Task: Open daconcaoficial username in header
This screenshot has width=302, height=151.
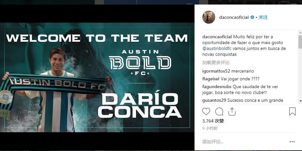Action: pos(234,17)
